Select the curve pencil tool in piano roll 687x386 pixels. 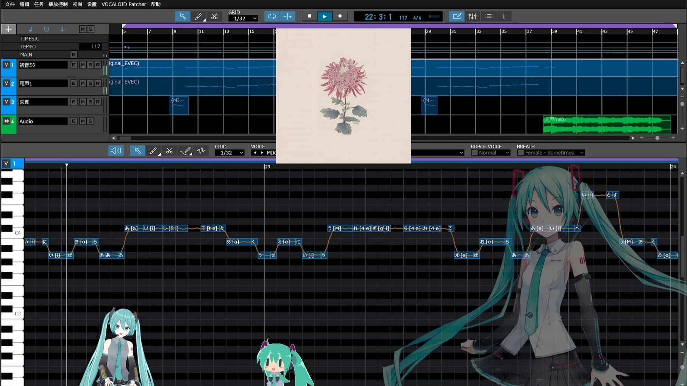point(185,151)
